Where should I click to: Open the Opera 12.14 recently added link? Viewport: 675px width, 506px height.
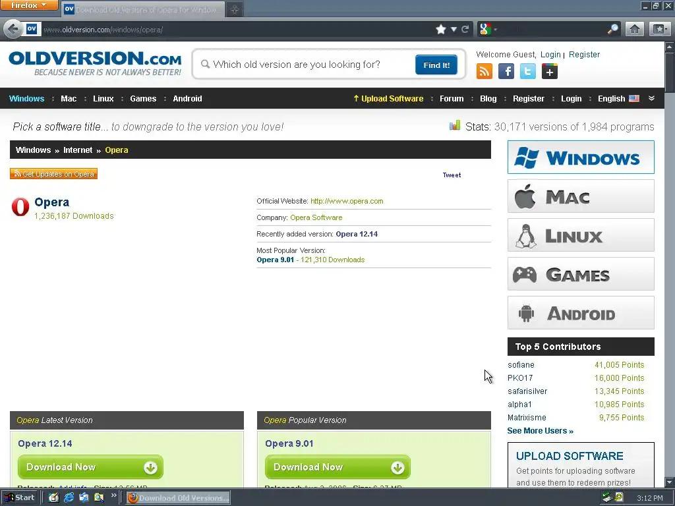(357, 234)
